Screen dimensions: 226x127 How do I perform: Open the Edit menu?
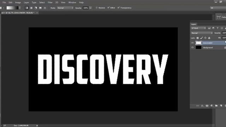[10, 2]
